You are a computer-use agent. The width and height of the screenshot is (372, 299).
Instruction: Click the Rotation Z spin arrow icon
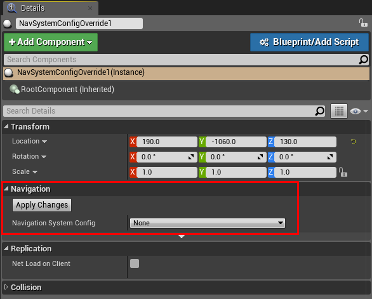pos(330,157)
